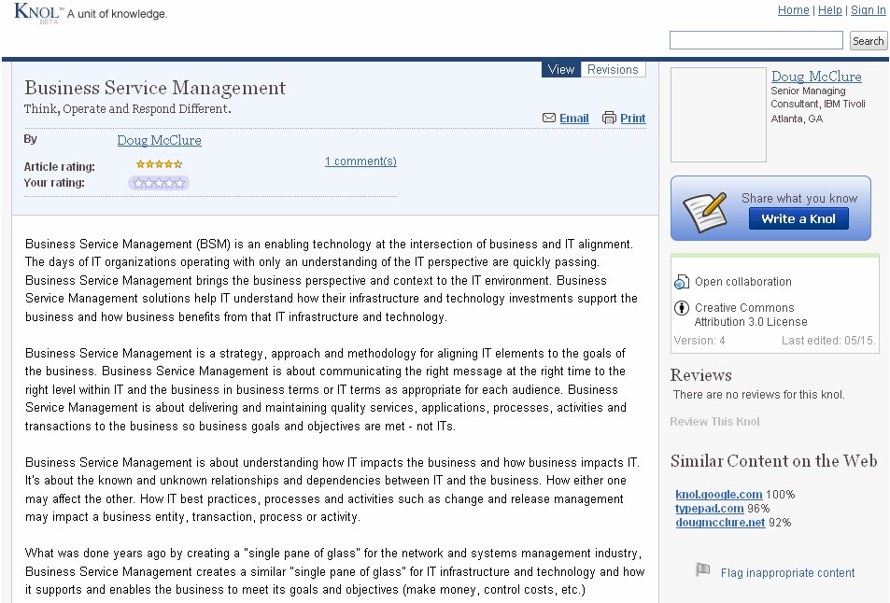Click the Email link

[573, 118]
